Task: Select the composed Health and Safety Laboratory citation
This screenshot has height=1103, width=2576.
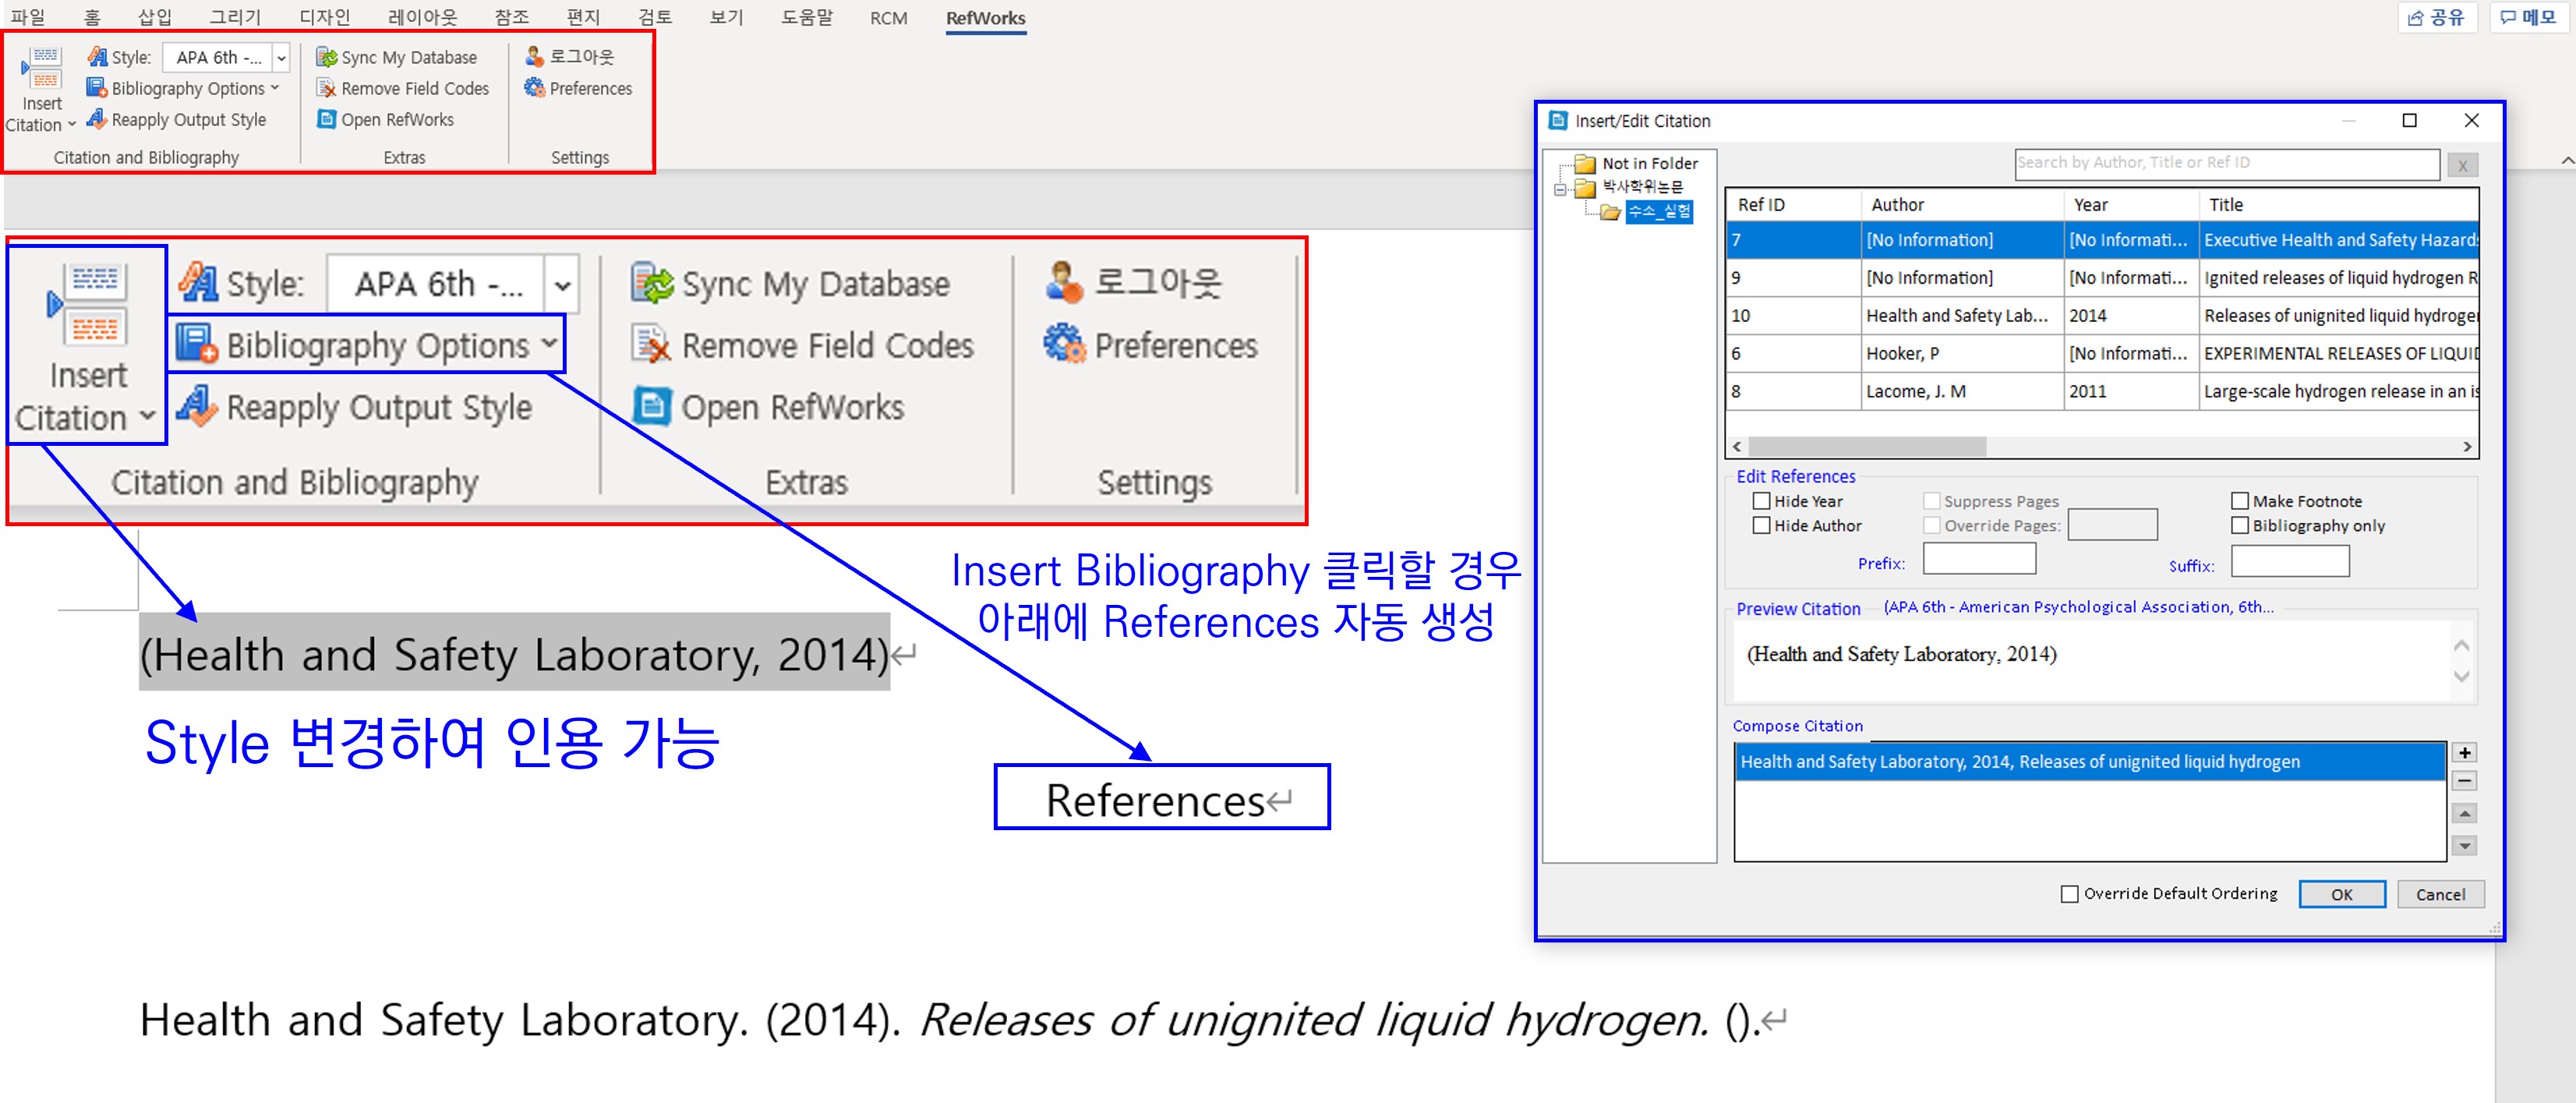Action: (x=2090, y=762)
